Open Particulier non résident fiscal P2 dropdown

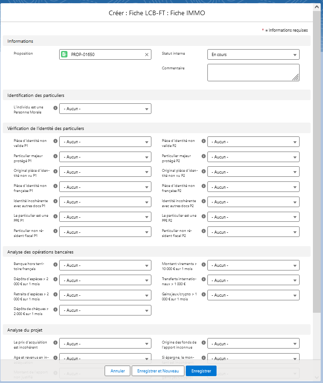tap(253, 232)
